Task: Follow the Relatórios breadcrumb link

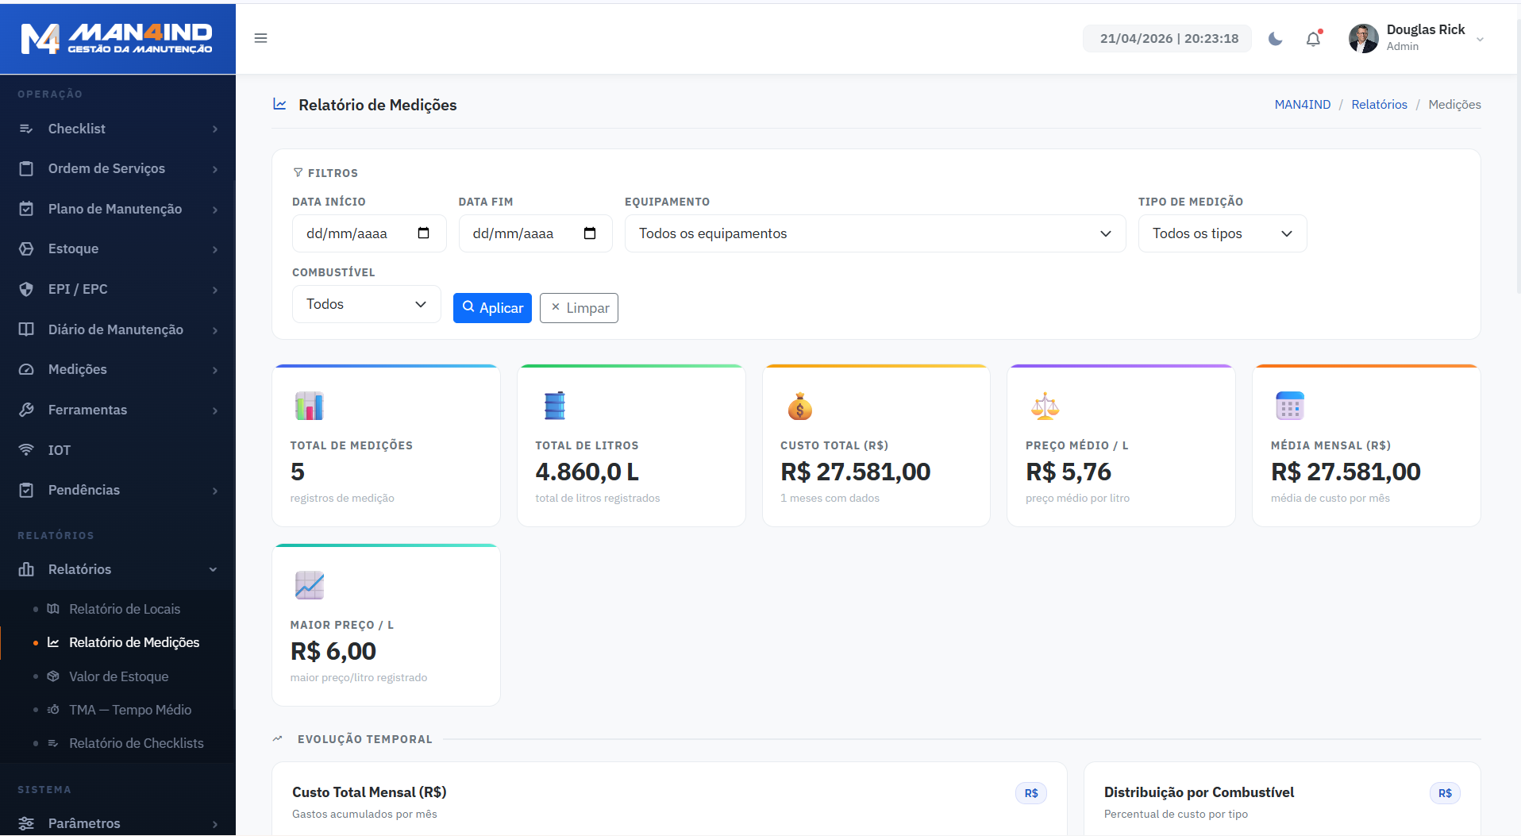Action: tap(1379, 105)
